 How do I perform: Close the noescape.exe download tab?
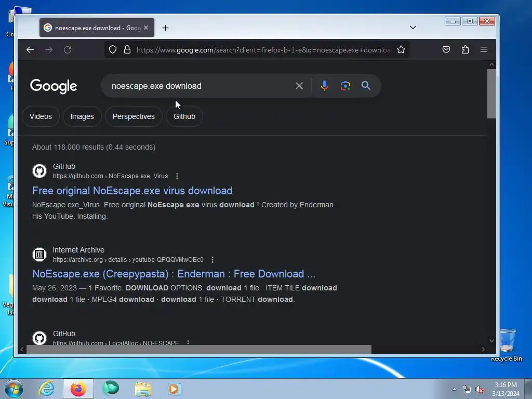(x=146, y=28)
